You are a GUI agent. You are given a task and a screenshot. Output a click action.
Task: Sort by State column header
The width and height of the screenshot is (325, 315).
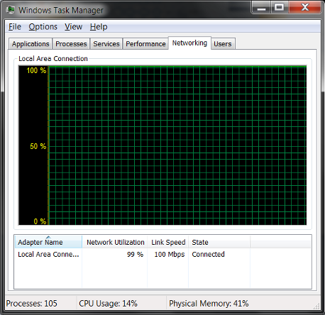click(219, 242)
